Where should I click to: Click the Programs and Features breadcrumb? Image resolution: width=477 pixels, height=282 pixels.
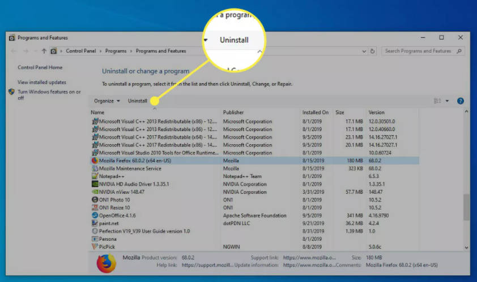click(161, 51)
